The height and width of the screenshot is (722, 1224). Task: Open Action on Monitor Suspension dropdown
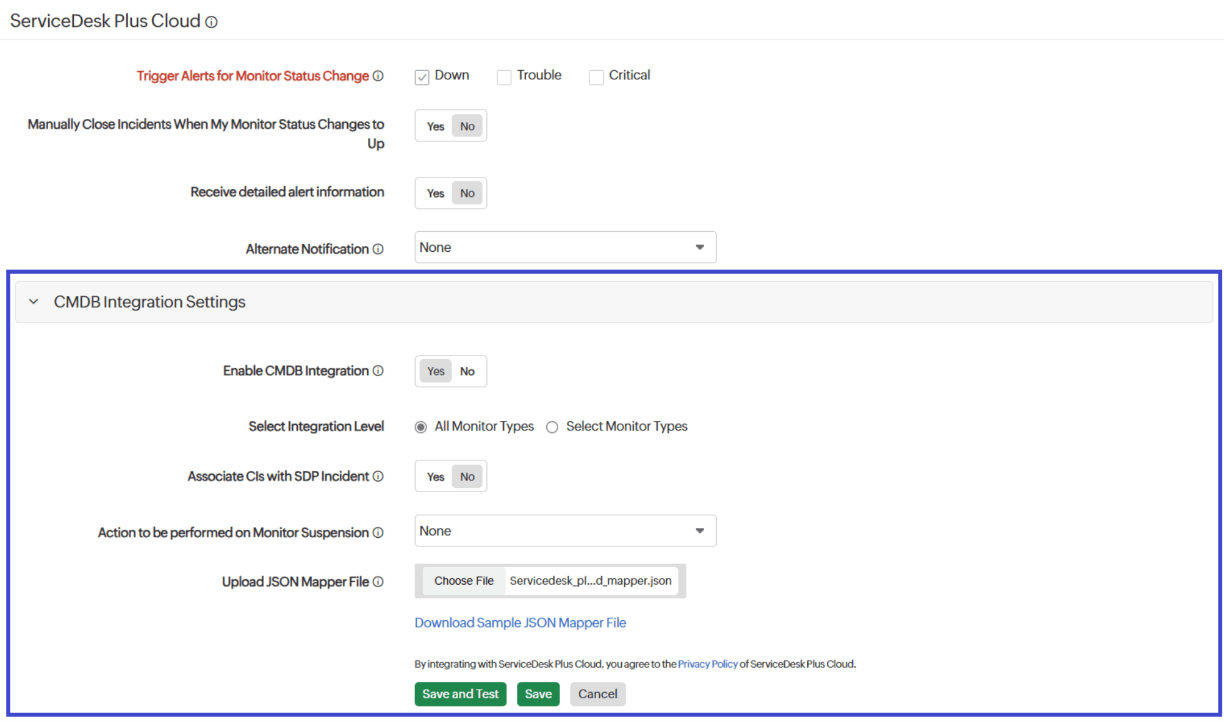(x=565, y=531)
